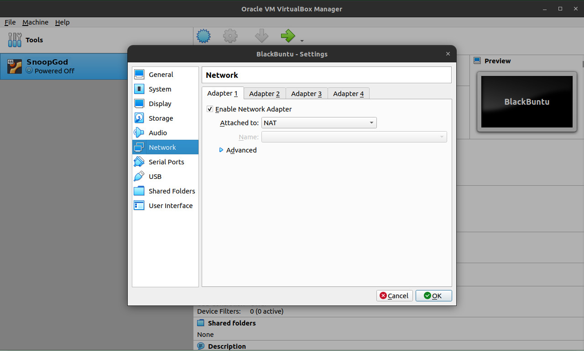This screenshot has width=584, height=351.
Task: Open the Attached to NAT dropdown
Action: click(x=319, y=123)
